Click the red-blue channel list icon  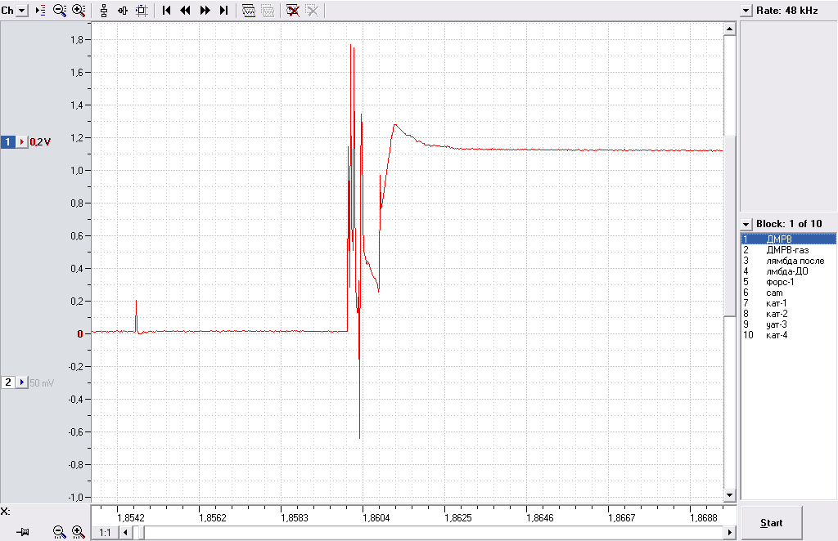point(41,11)
